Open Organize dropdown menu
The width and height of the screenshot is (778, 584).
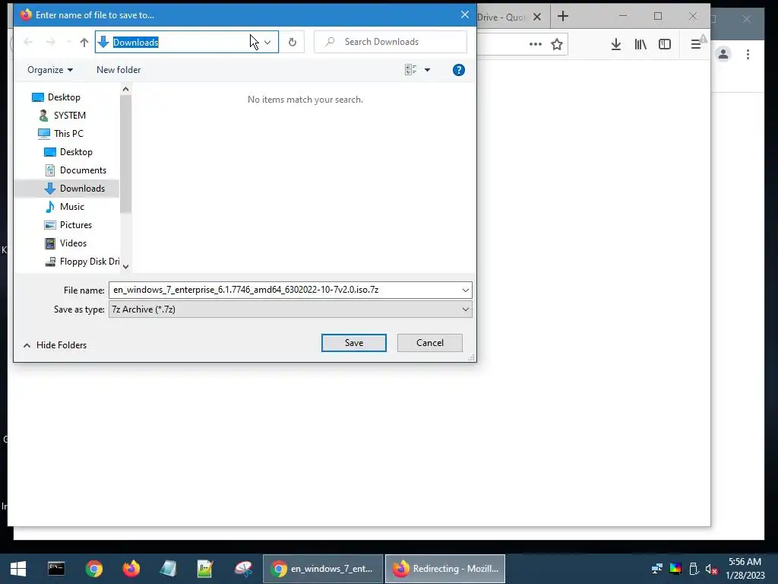click(50, 70)
